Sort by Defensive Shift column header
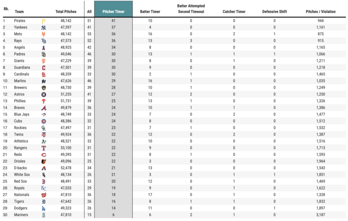Image resolution: width=348 pixels, height=221 pixels. point(274,10)
